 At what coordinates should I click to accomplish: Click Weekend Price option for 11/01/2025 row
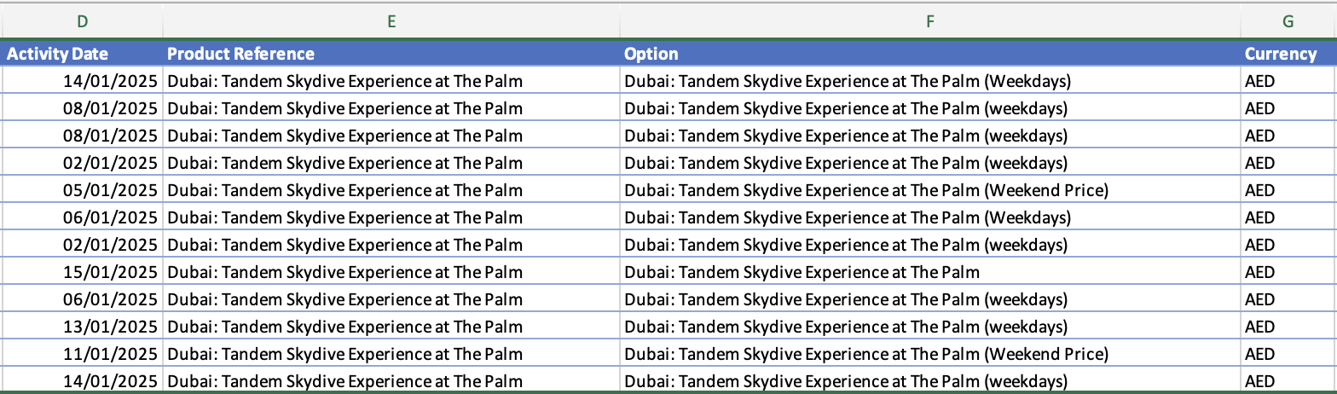tap(930, 354)
